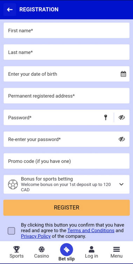Go back using the header arrow

coord(10,9)
